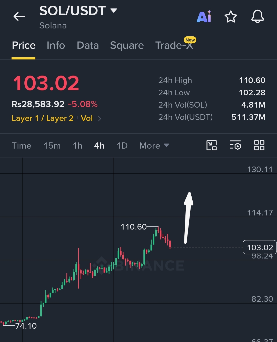Switch to the Square tab

click(127, 45)
